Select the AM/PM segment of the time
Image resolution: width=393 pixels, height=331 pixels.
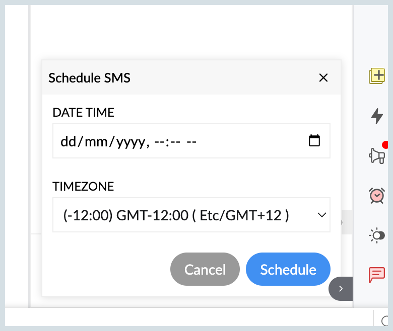[x=191, y=141]
